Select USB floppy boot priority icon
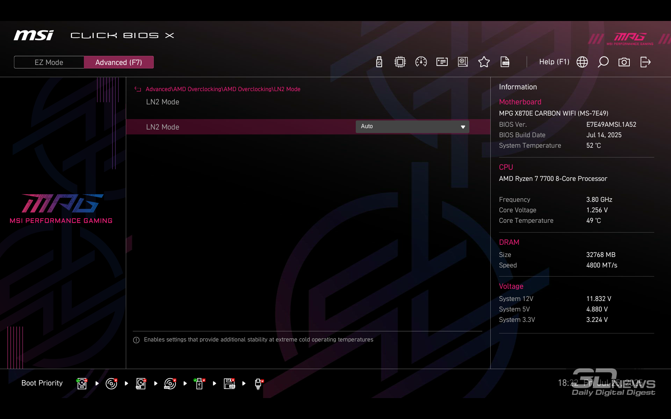Screen dimensions: 671x419 (229, 383)
